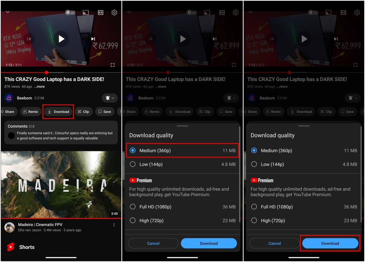
Task: Collapse the player with the down chevron
Action: 8,12
